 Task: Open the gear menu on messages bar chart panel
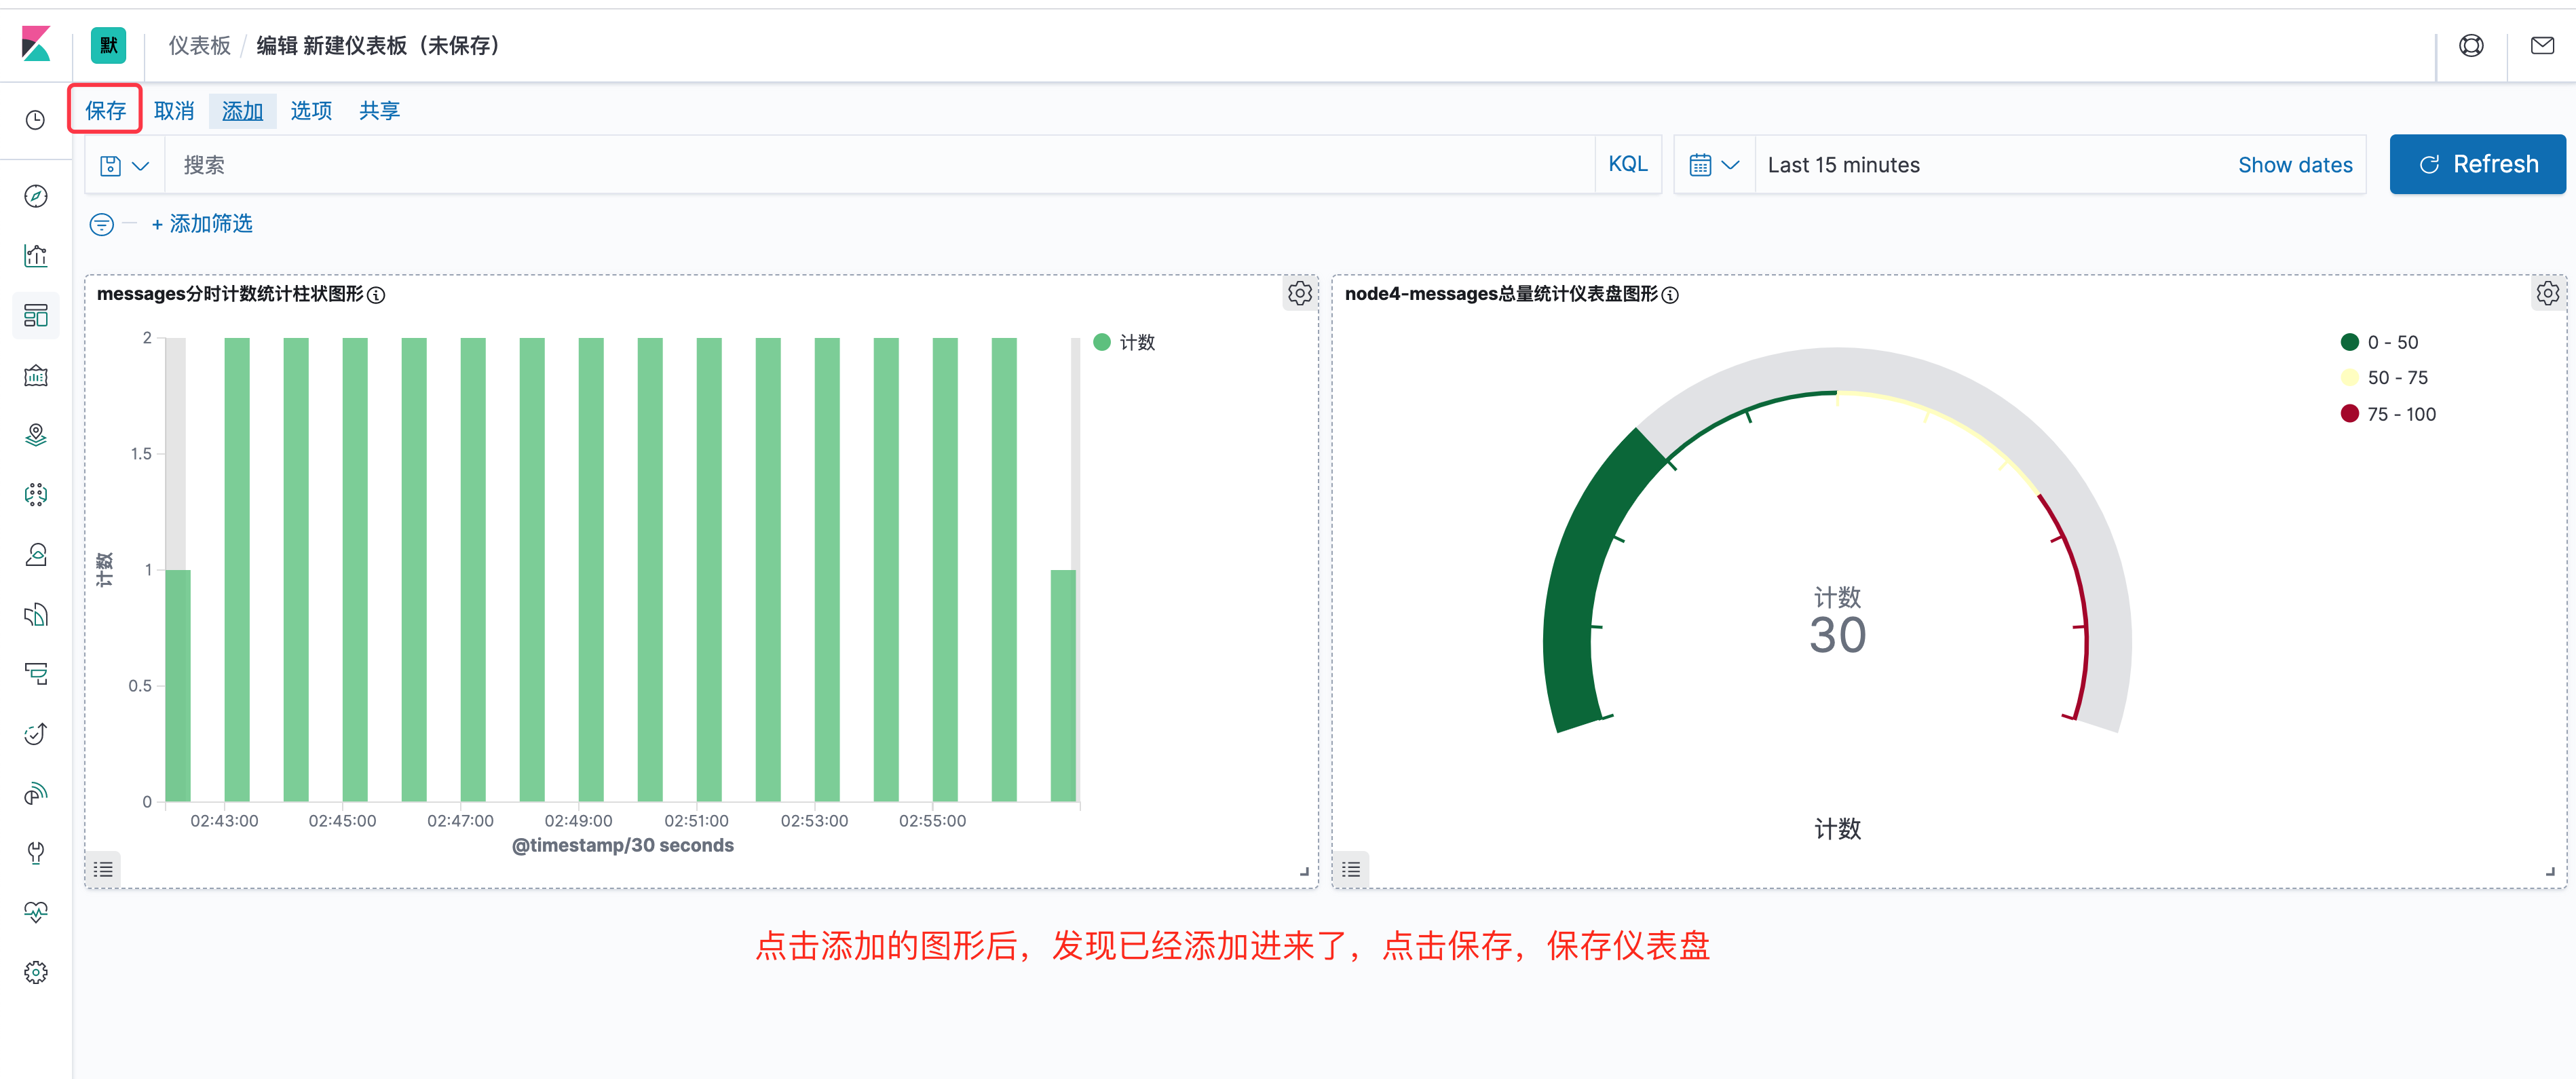coord(1299,293)
